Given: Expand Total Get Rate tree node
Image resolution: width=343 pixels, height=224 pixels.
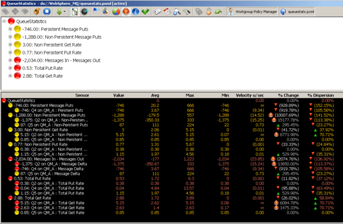Looking at the screenshot, I should coord(10,76).
